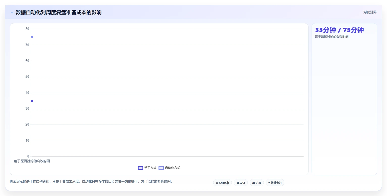Click the x-axis label 用于原因讨论的会议时间
The image size is (387, 196).
tap(32, 161)
